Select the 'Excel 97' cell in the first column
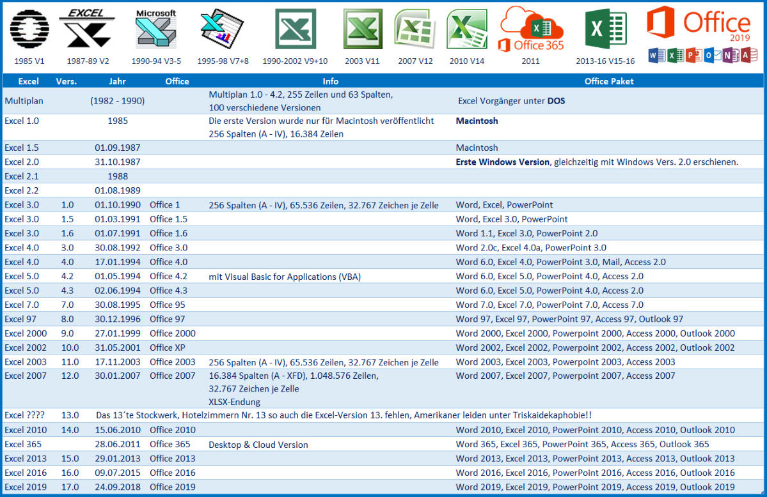 [x=20, y=319]
